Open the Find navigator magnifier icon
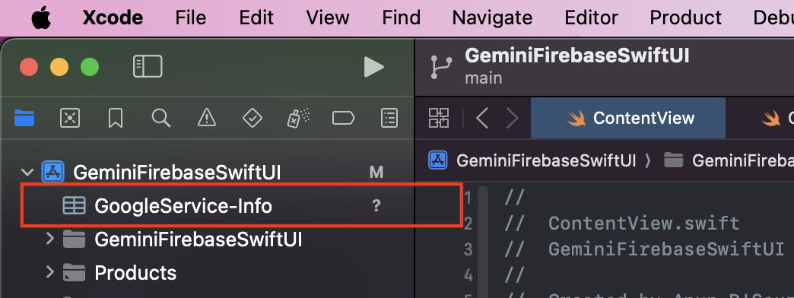The image size is (794, 298). click(161, 119)
